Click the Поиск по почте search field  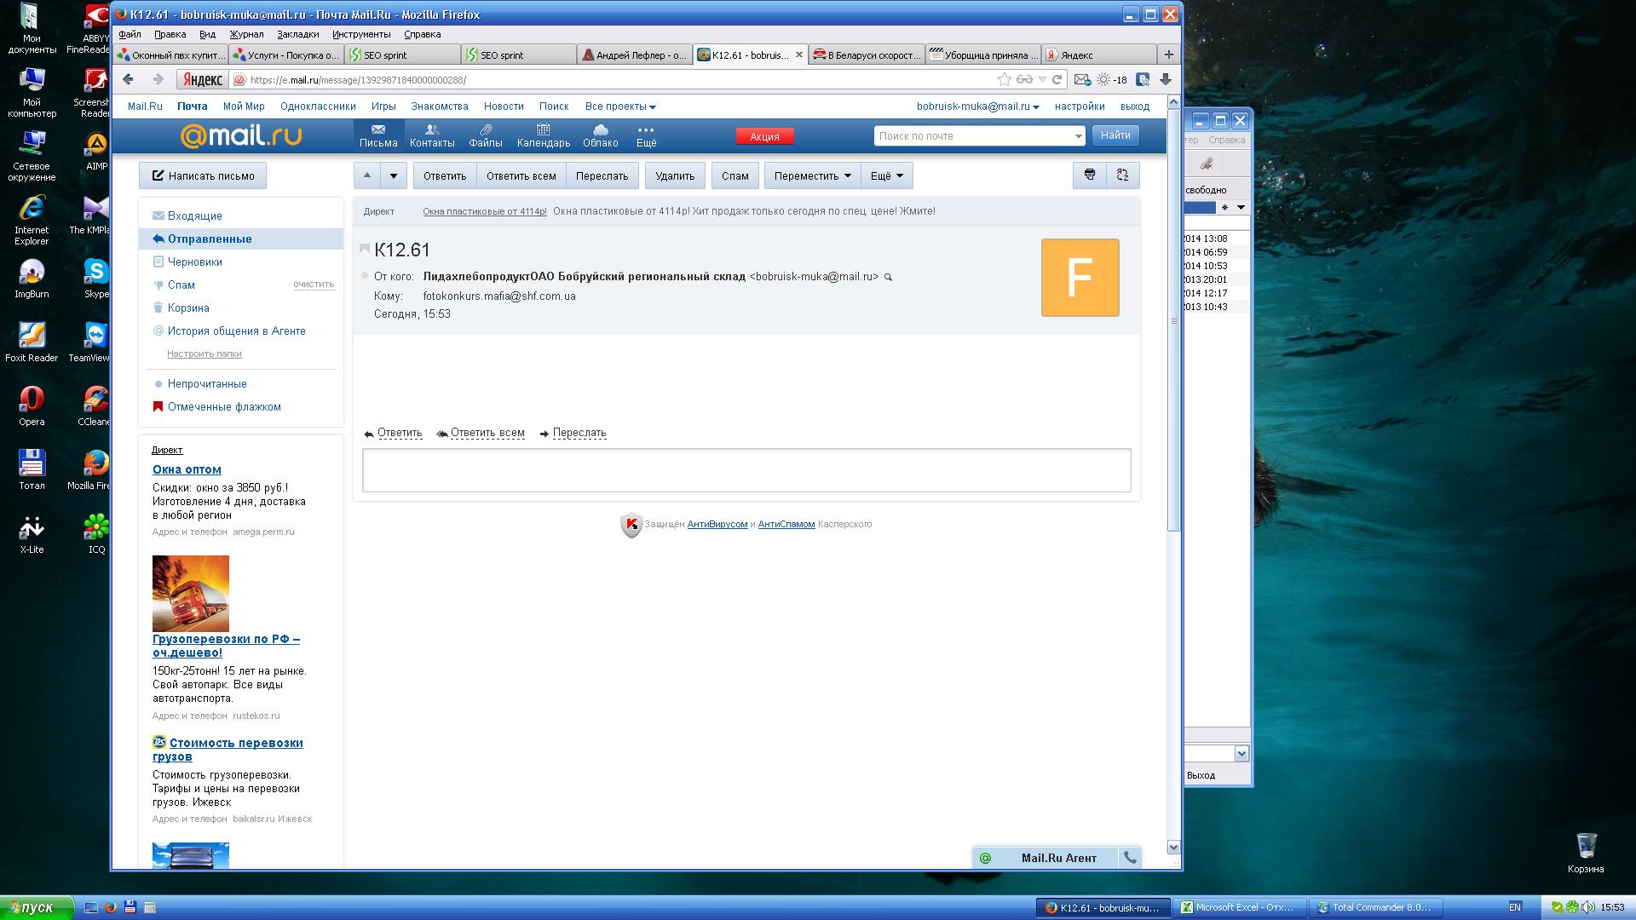[971, 135]
